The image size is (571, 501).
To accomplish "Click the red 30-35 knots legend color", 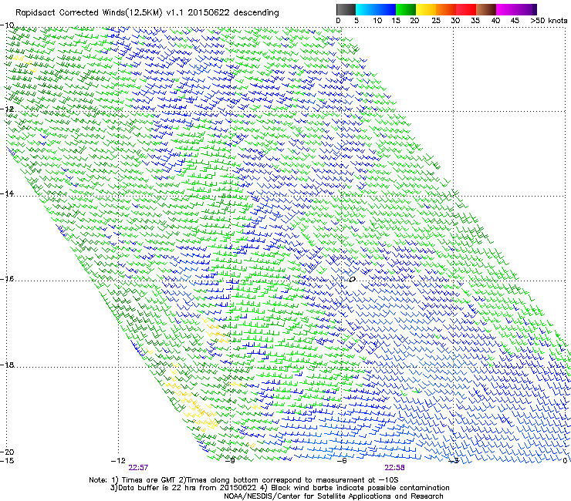I will point(466,9).
